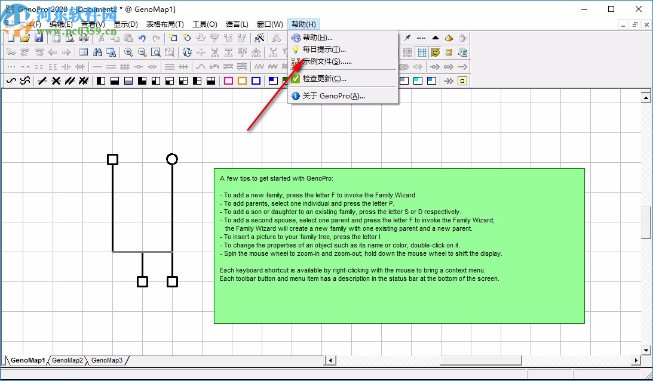
Task: Select the Zoom In magnifier tool
Action: [x=129, y=51]
